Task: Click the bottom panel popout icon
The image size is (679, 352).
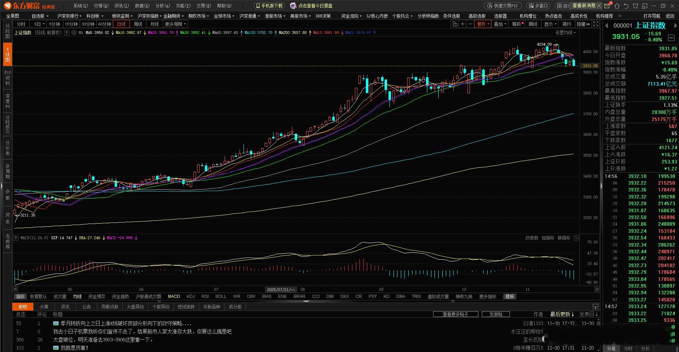Action: click(595, 307)
